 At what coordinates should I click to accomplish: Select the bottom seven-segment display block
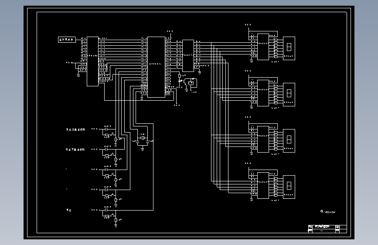point(289,187)
